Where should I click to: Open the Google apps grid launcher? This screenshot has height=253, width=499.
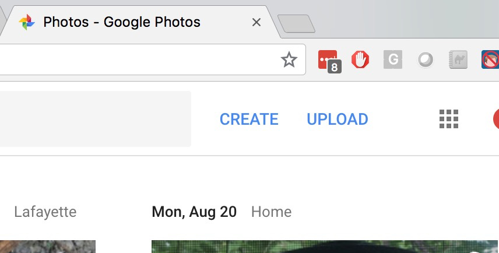449,119
